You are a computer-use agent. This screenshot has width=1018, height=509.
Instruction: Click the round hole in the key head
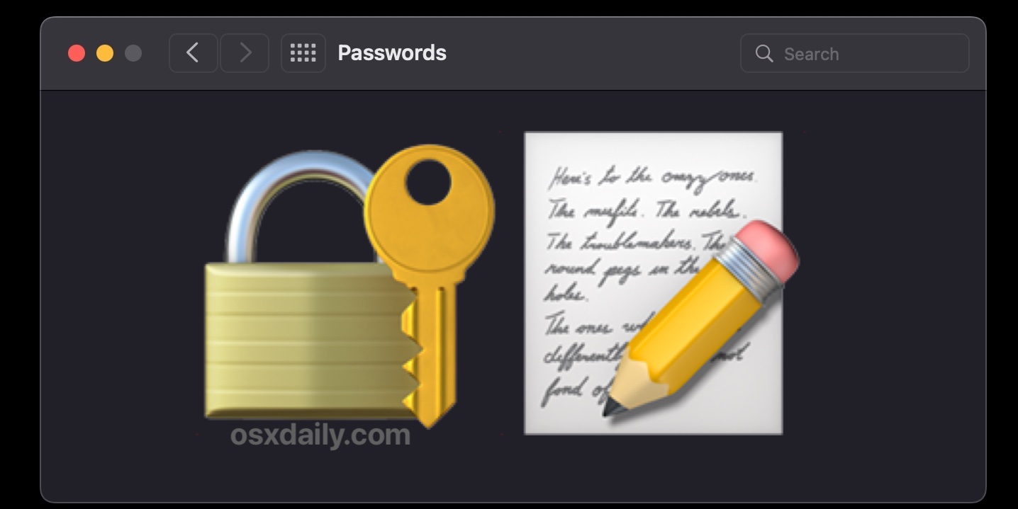coord(428,182)
